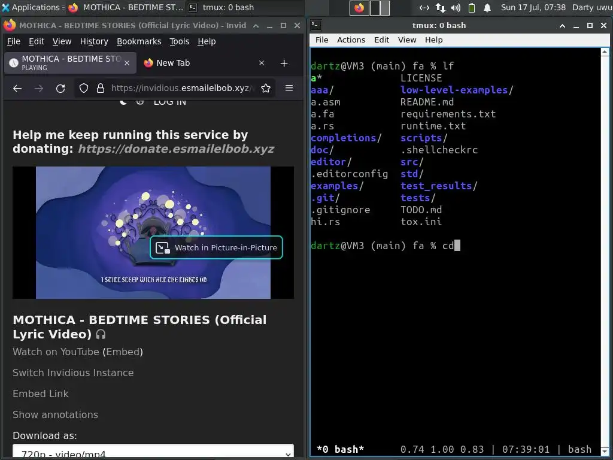The width and height of the screenshot is (613, 460).
Task: Open Firefox Tools menu
Action: [x=179, y=41]
